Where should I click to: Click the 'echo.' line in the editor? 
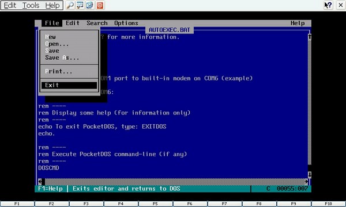46,133
